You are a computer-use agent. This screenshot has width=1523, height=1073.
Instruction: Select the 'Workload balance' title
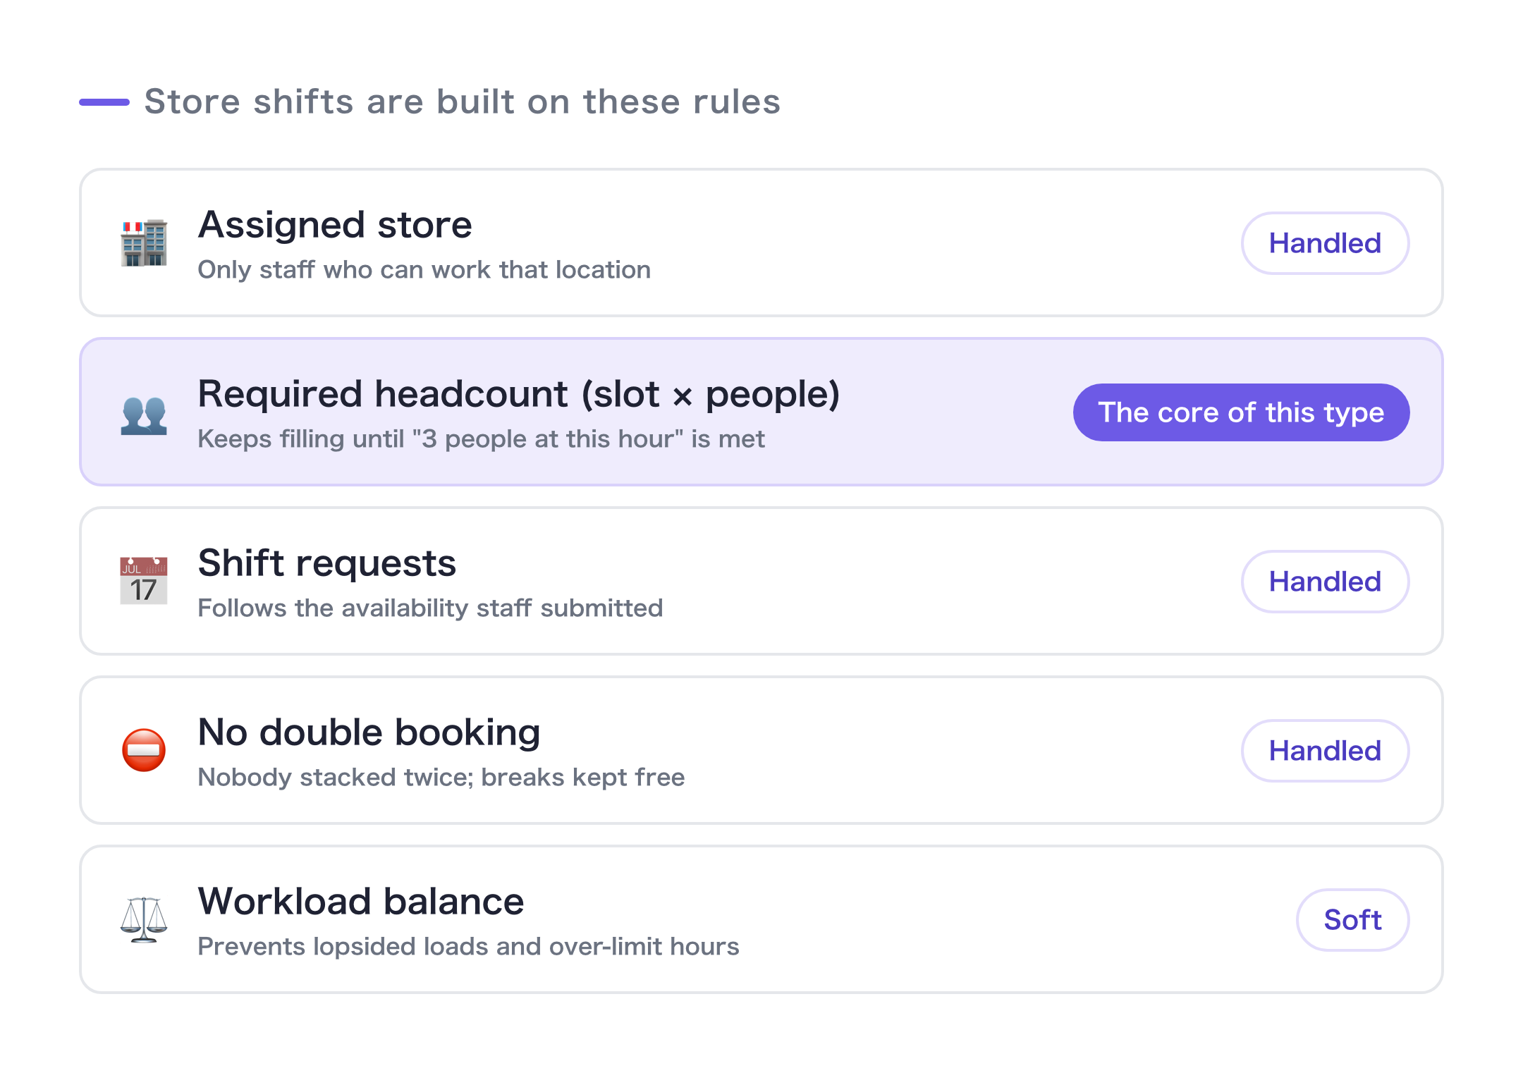(x=361, y=902)
